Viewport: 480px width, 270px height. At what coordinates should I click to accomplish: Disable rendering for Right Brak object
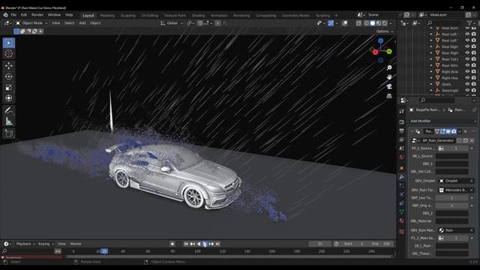point(474,72)
